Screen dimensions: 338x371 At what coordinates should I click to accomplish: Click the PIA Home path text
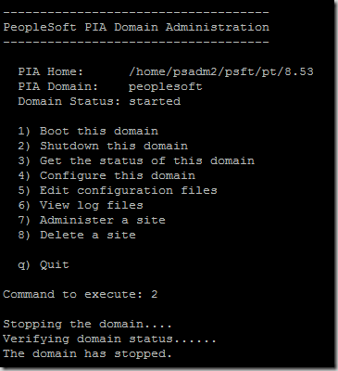click(221, 72)
